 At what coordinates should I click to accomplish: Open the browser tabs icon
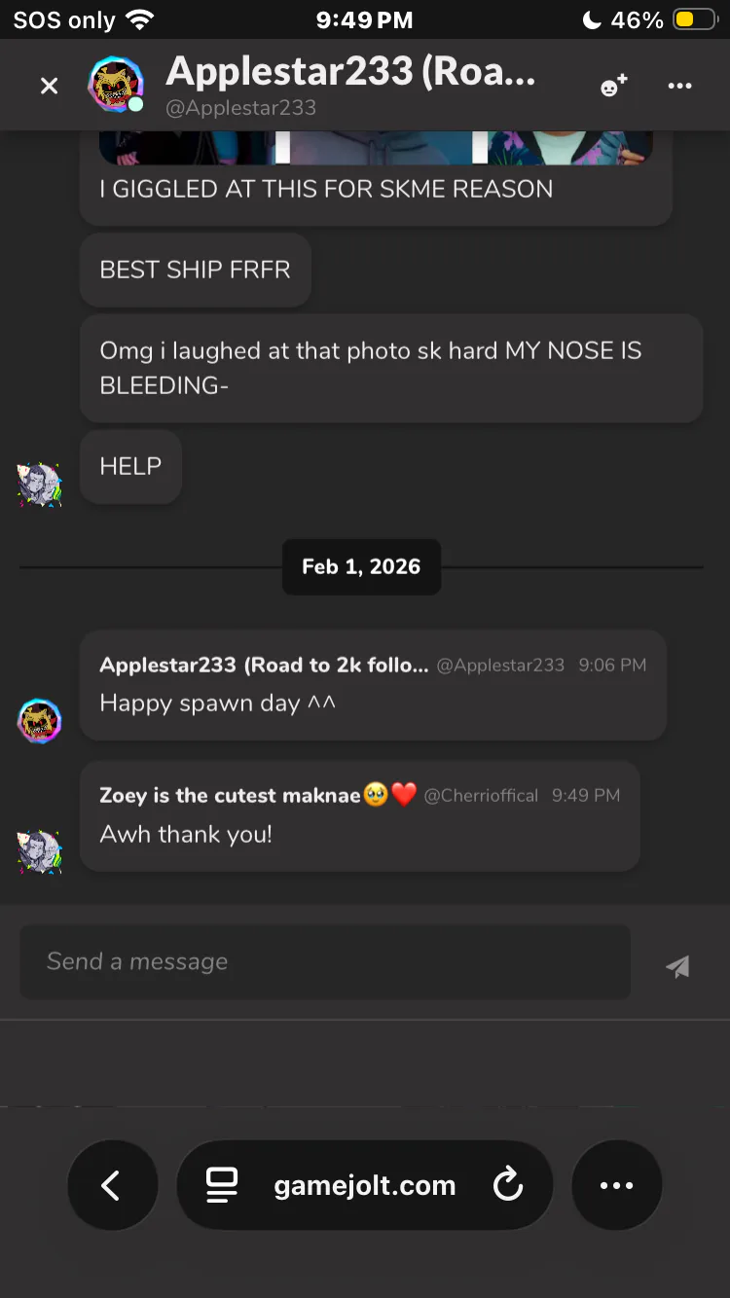pyautogui.click(x=222, y=1185)
